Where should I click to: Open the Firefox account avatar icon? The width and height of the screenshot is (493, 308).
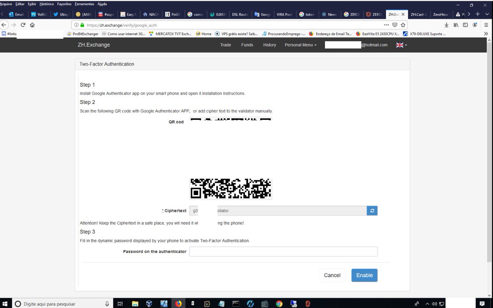[x=475, y=25]
